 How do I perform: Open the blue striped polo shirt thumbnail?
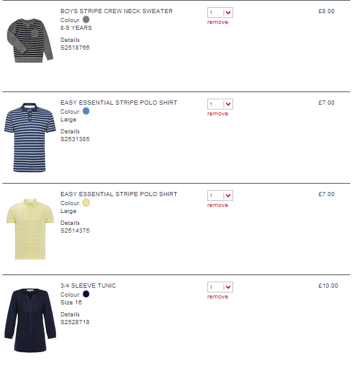[x=30, y=138]
